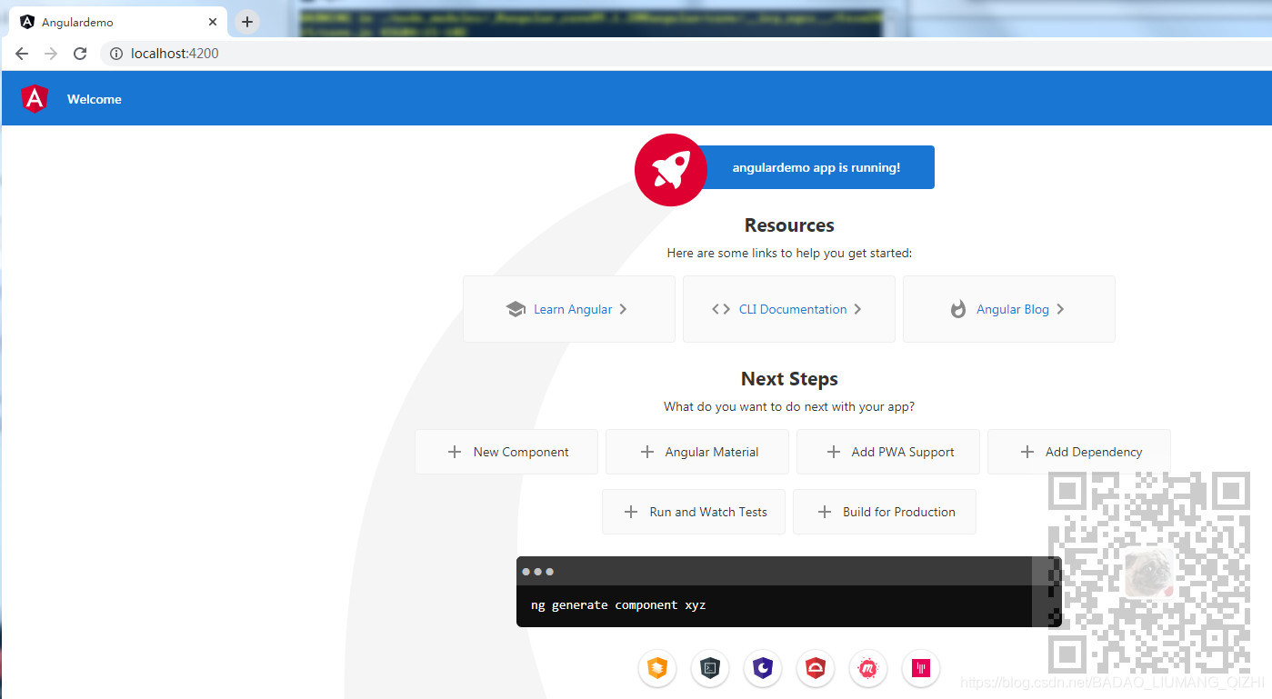Image resolution: width=1272 pixels, height=699 pixels.
Task: Open the purple Augury shield icon
Action: pyautogui.click(x=763, y=669)
